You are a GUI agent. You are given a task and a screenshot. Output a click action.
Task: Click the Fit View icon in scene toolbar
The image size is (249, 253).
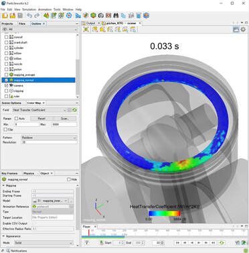coord(86,30)
